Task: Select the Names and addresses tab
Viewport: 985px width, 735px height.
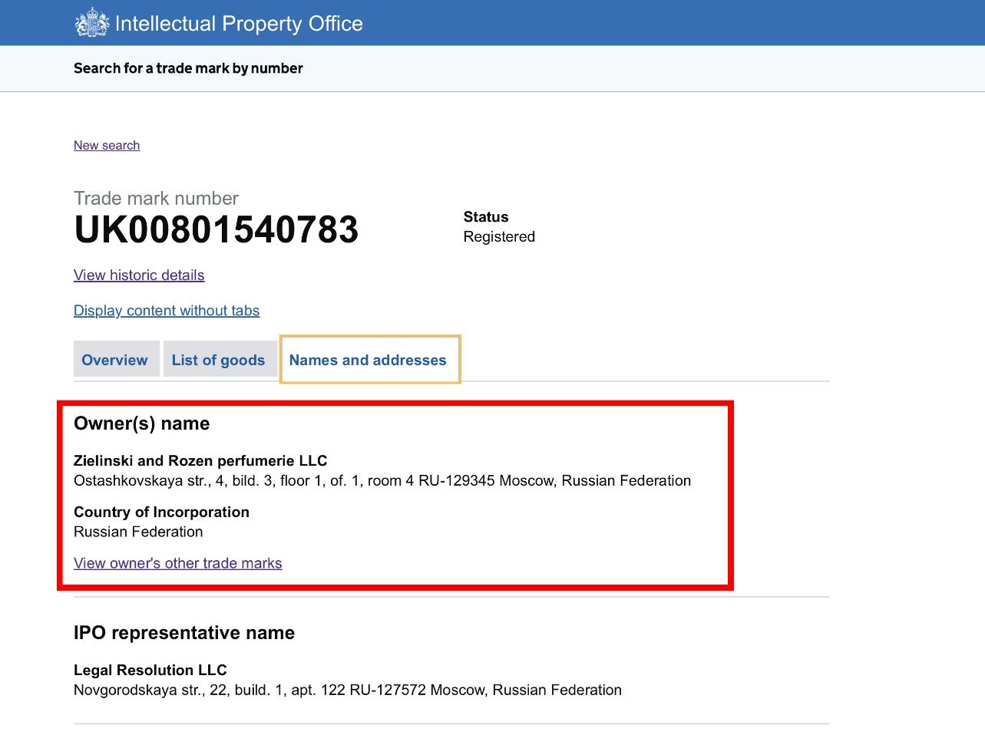Action: coord(368,360)
